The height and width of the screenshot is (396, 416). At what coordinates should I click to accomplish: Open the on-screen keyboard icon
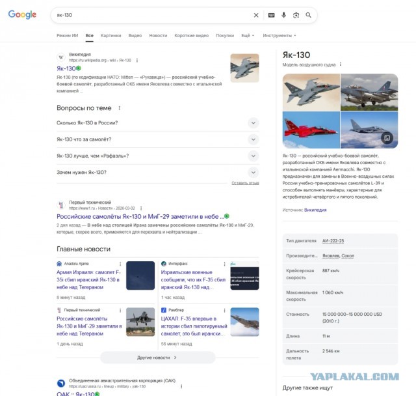[271, 15]
